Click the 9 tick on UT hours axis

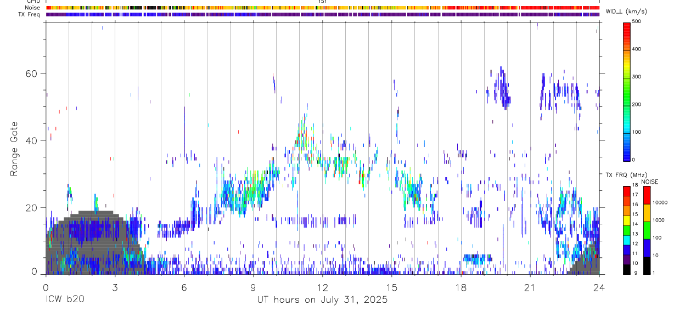(x=253, y=287)
